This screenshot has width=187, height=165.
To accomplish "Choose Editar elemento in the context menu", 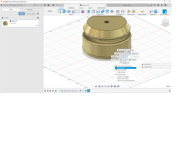I will 125,72.
